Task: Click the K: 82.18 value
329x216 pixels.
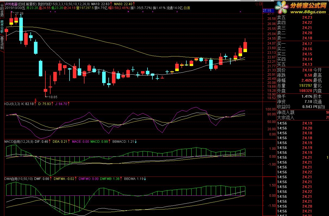Action: click(x=27, y=104)
